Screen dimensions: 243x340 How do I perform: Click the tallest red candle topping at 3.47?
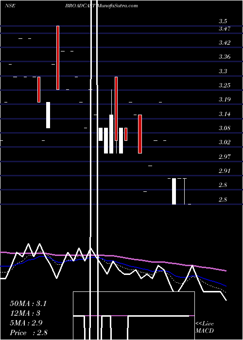58,58
